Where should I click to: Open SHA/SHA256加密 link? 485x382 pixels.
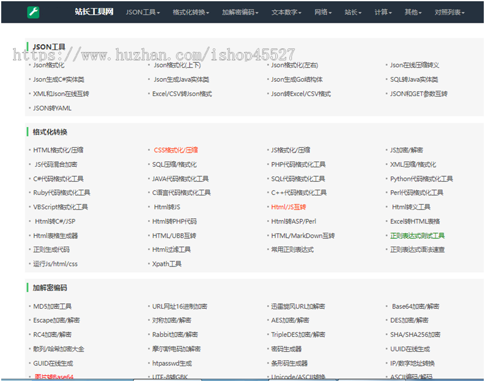415,334
